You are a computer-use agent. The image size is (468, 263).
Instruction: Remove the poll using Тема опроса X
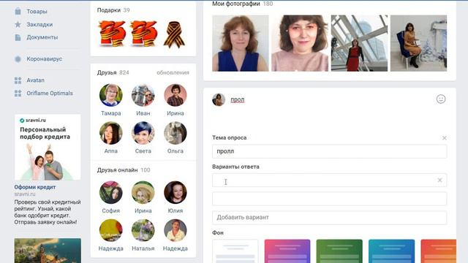pos(444,138)
